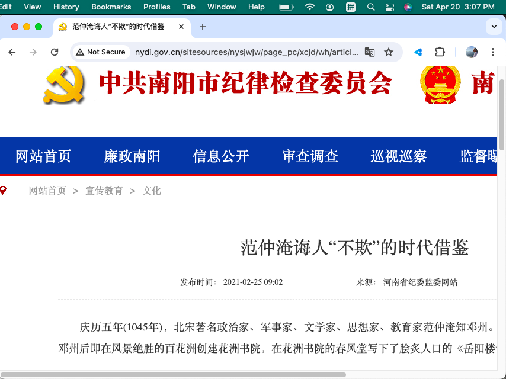506x379 pixels.
Task: Open the History menu
Action: pyautogui.click(x=66, y=7)
